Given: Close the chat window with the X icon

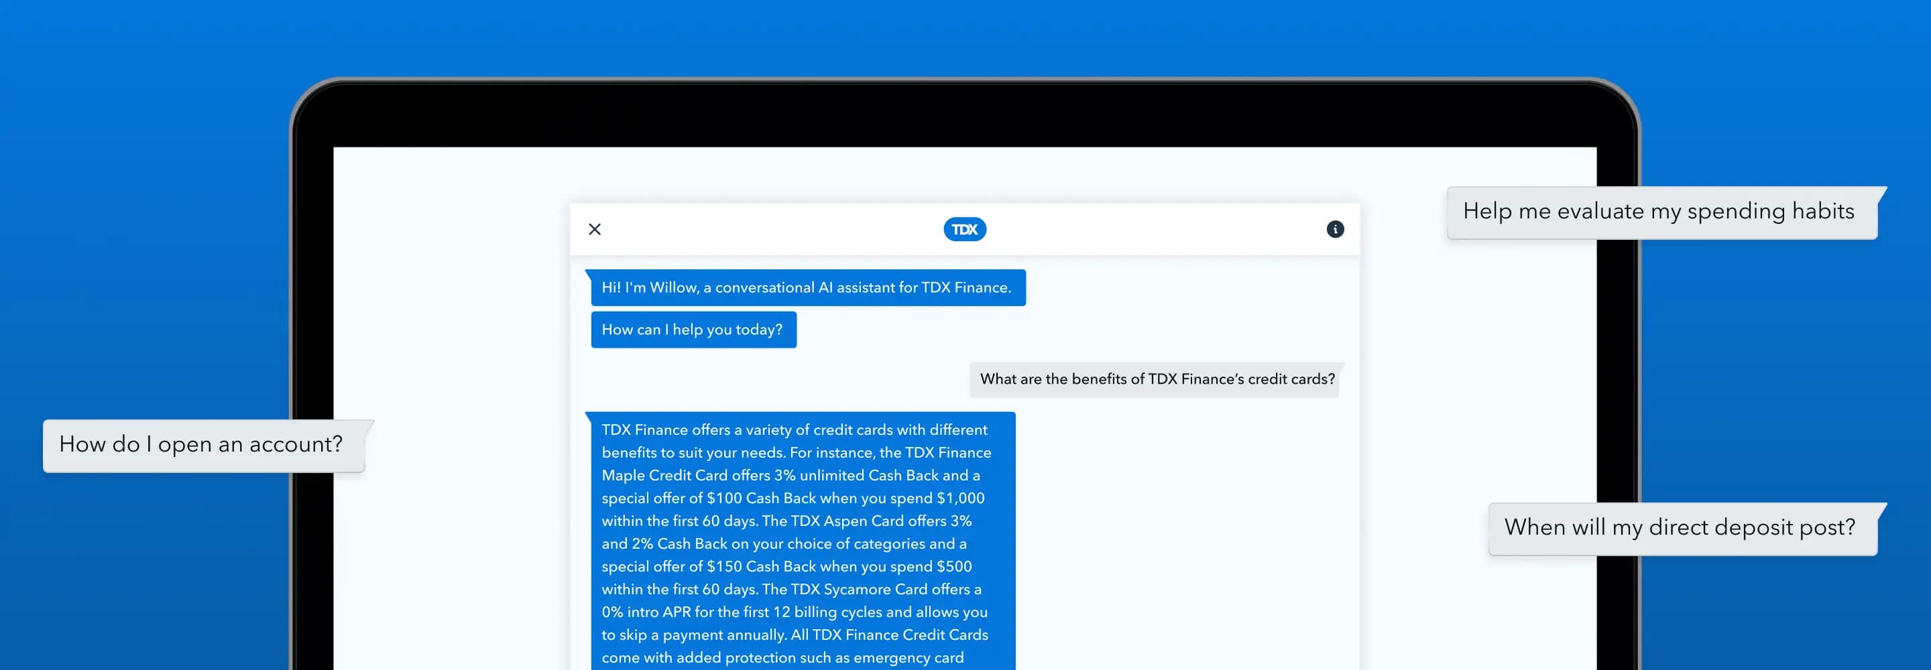Looking at the screenshot, I should (595, 229).
